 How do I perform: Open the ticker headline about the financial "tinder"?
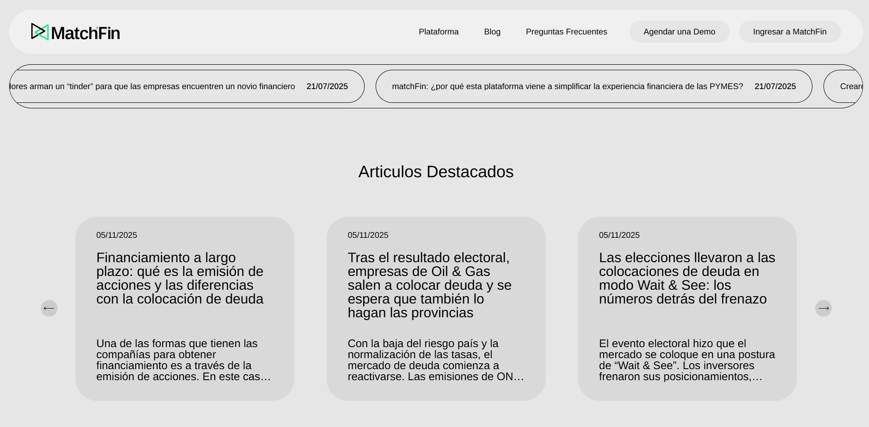point(187,86)
